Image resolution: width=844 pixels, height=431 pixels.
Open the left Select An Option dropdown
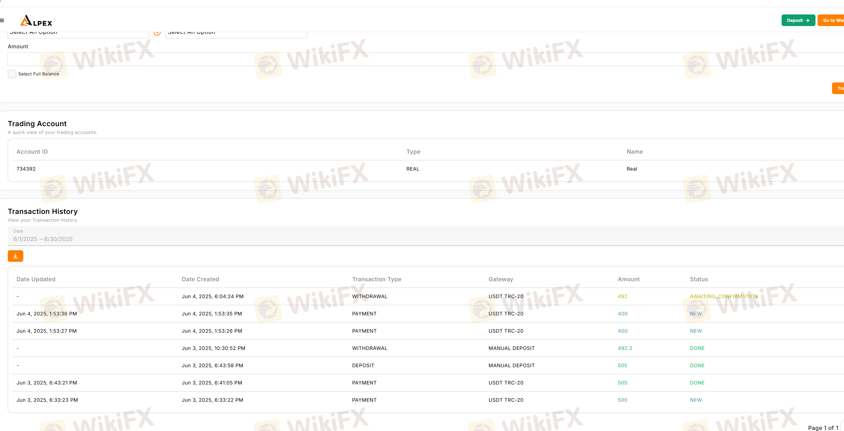coord(78,34)
